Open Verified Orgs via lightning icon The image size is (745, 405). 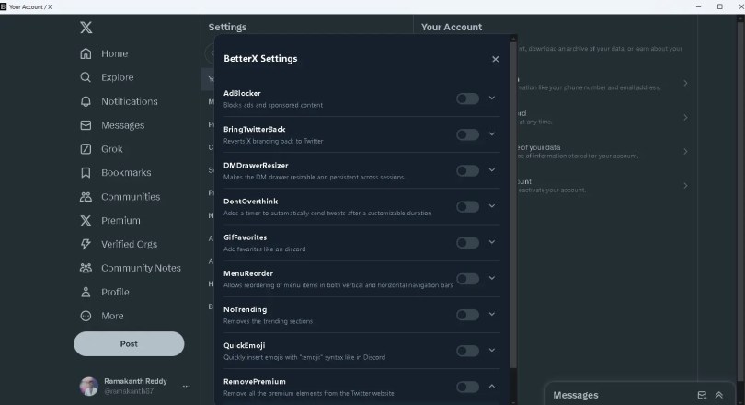click(86, 244)
